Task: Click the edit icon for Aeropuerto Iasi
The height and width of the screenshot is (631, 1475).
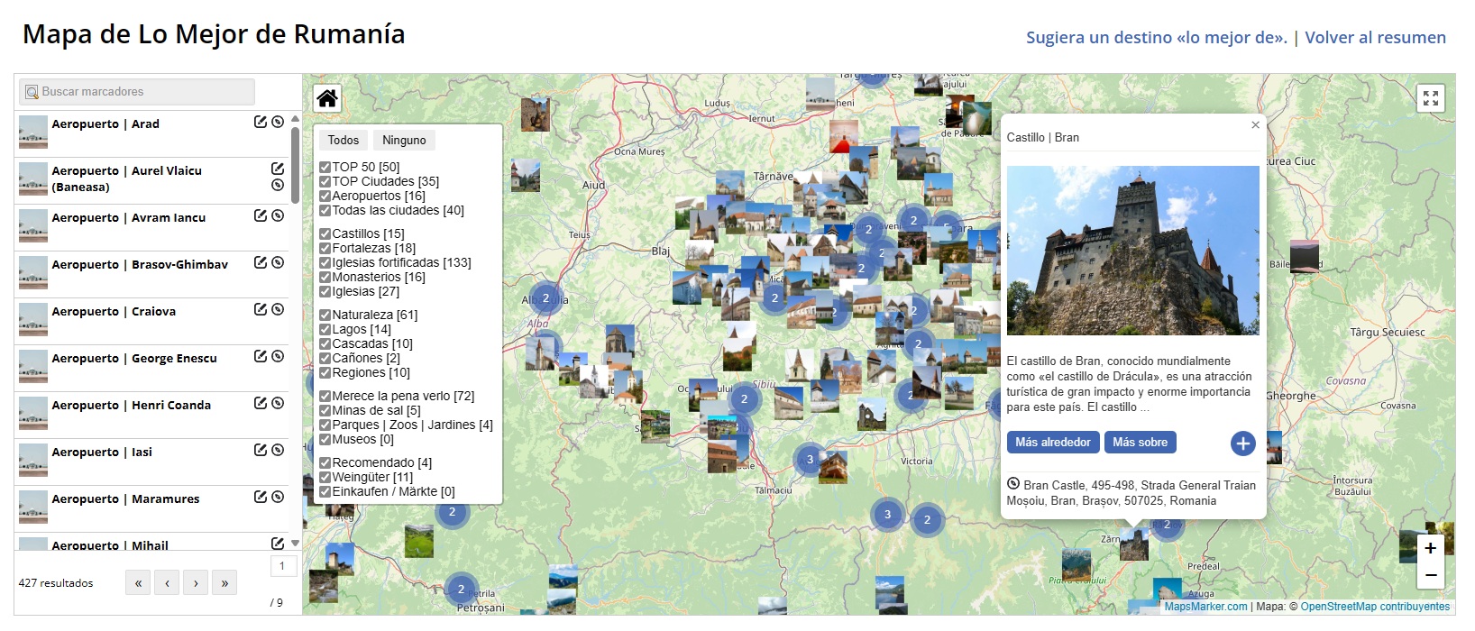Action: [261, 450]
